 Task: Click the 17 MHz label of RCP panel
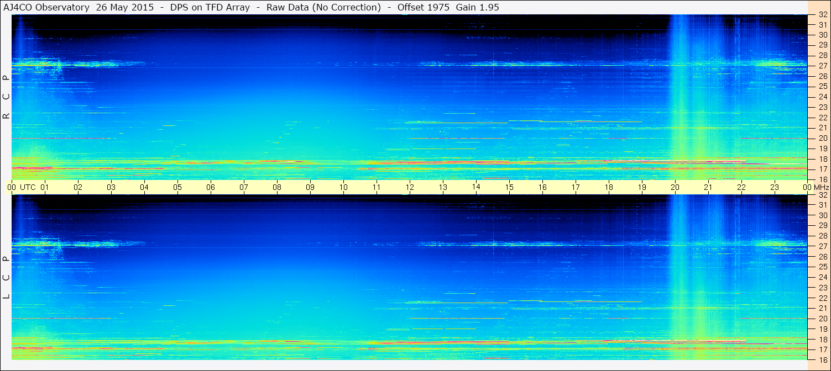point(823,169)
